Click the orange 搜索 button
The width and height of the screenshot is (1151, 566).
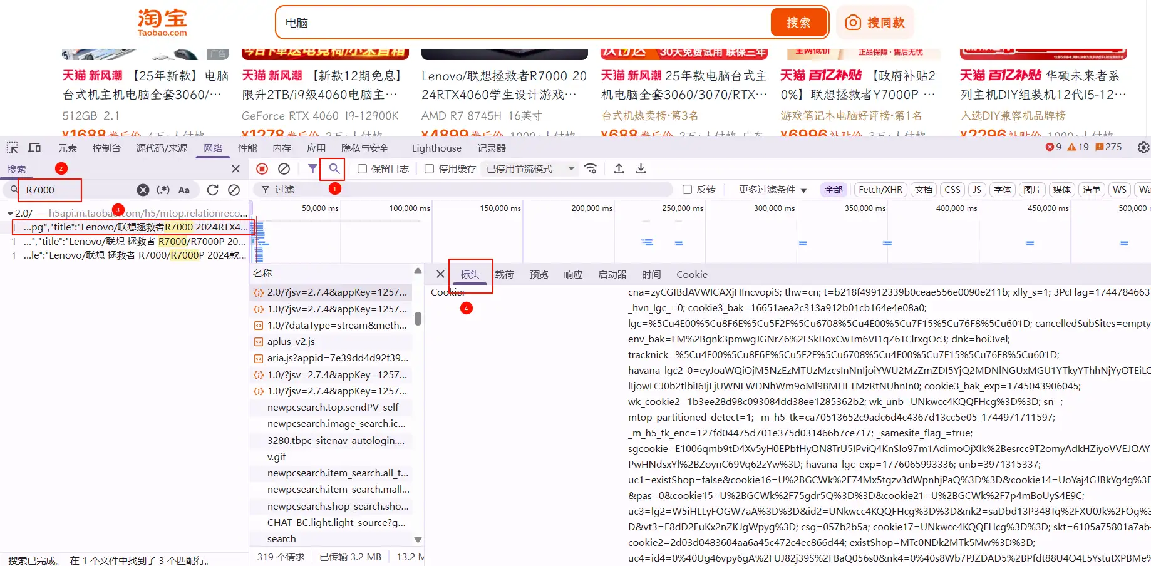pyautogui.click(x=798, y=23)
